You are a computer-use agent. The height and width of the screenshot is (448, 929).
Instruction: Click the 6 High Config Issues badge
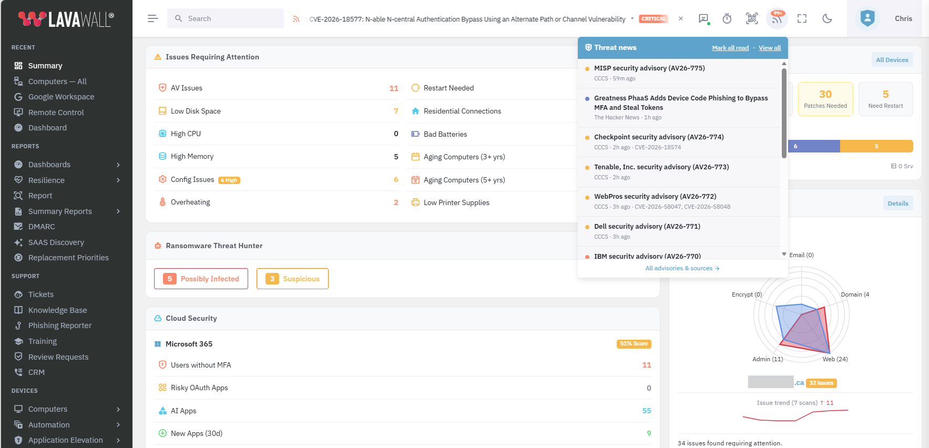point(229,180)
